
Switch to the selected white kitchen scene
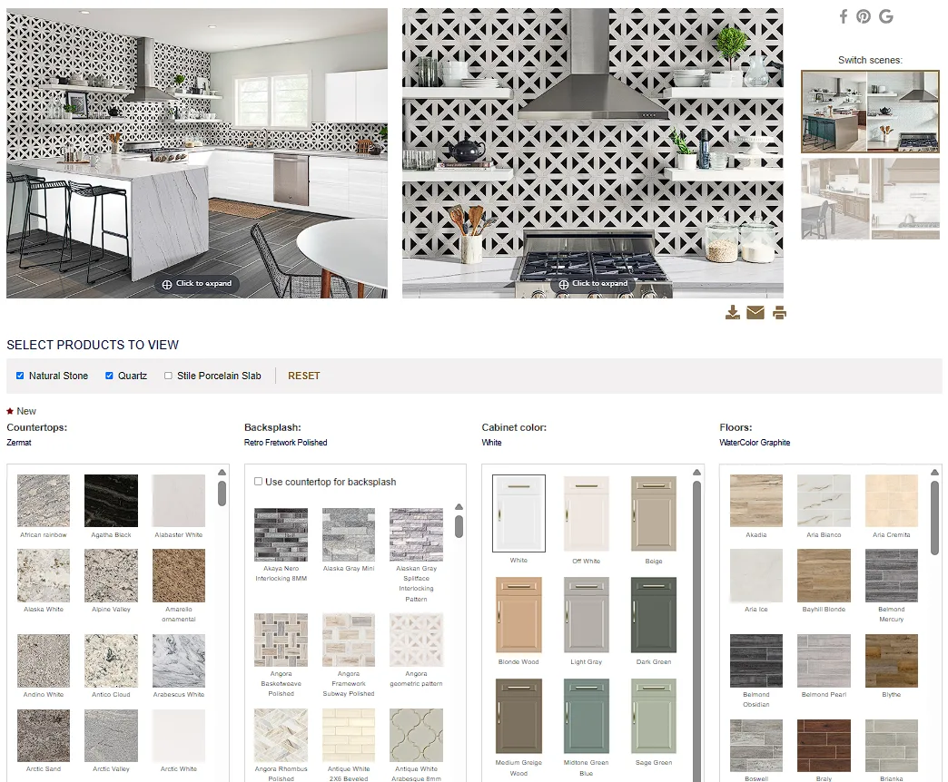tap(871, 112)
